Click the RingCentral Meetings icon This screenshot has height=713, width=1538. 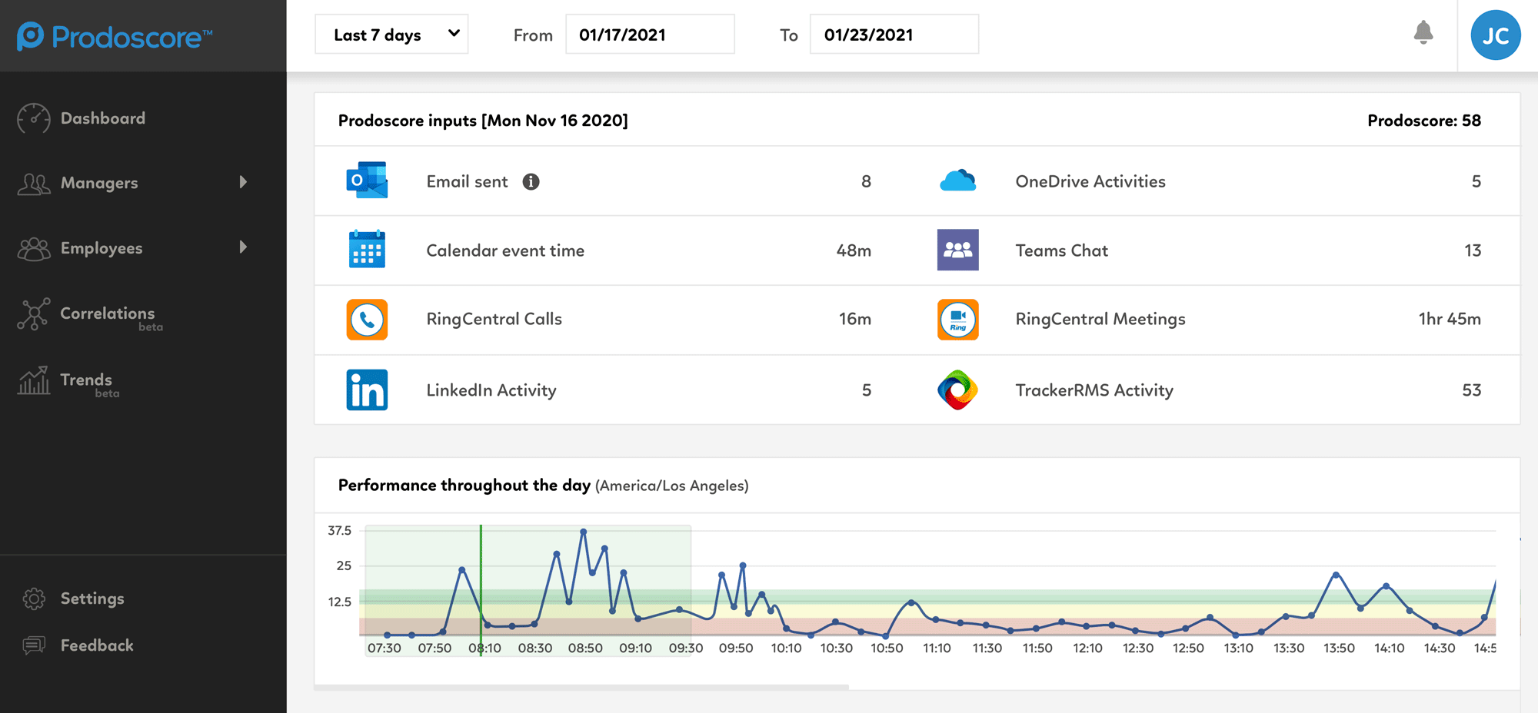pos(958,320)
